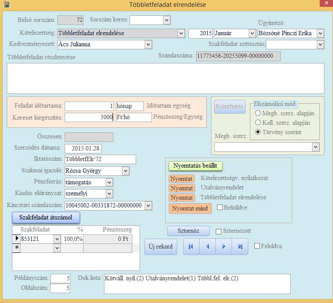The image size is (333, 303).
Task: Click the 100,0% percentage cell
Action: coord(72,239)
